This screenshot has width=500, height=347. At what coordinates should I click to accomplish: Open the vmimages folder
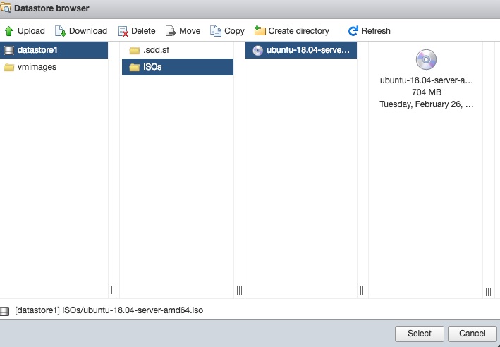coord(54,67)
